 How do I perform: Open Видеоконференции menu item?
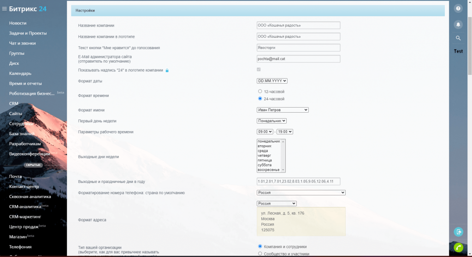coord(29,154)
